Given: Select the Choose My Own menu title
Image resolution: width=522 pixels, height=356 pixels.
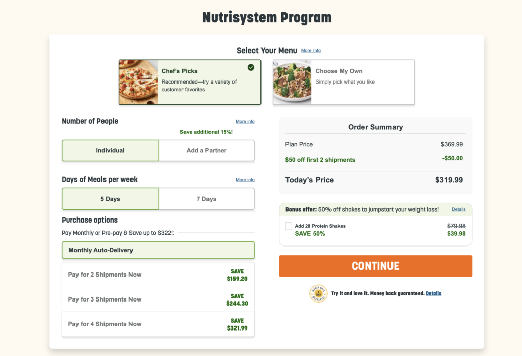Looking at the screenshot, I should [x=339, y=71].
